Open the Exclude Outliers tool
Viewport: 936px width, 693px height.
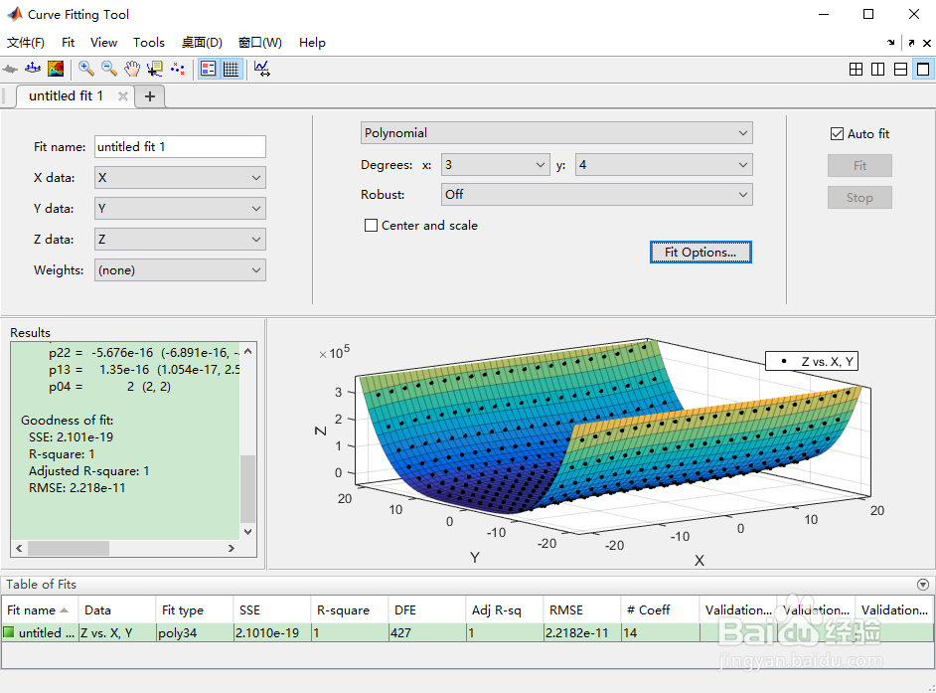click(x=177, y=70)
